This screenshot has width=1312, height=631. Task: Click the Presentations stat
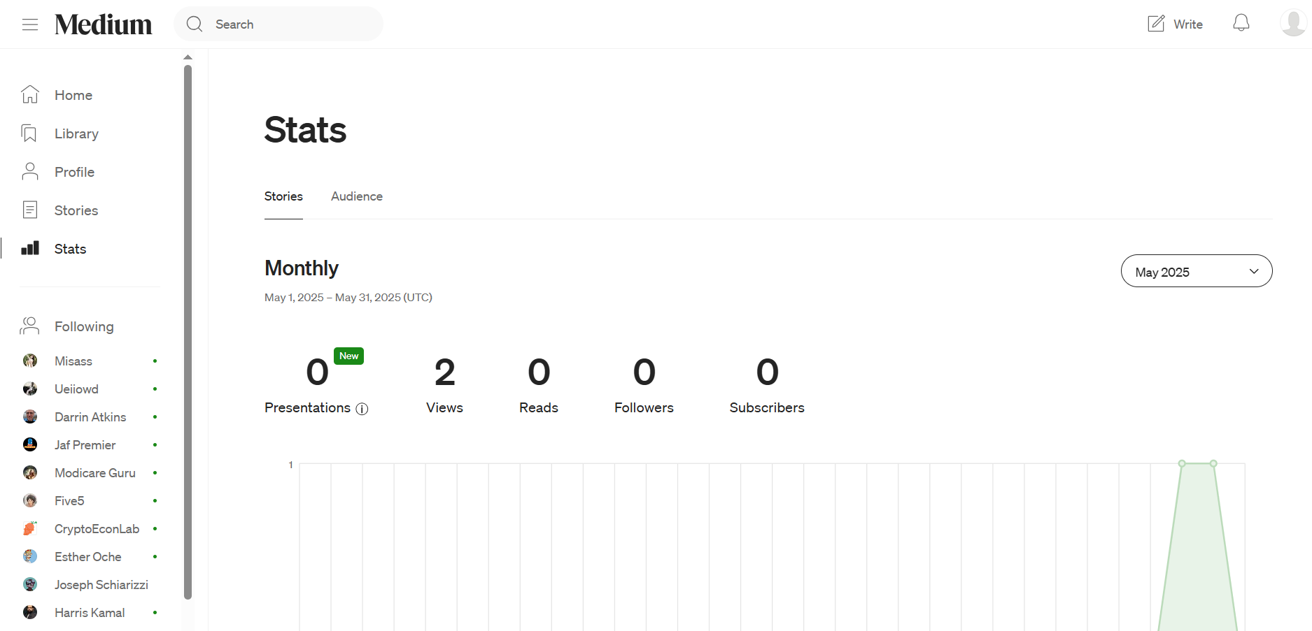(x=316, y=386)
